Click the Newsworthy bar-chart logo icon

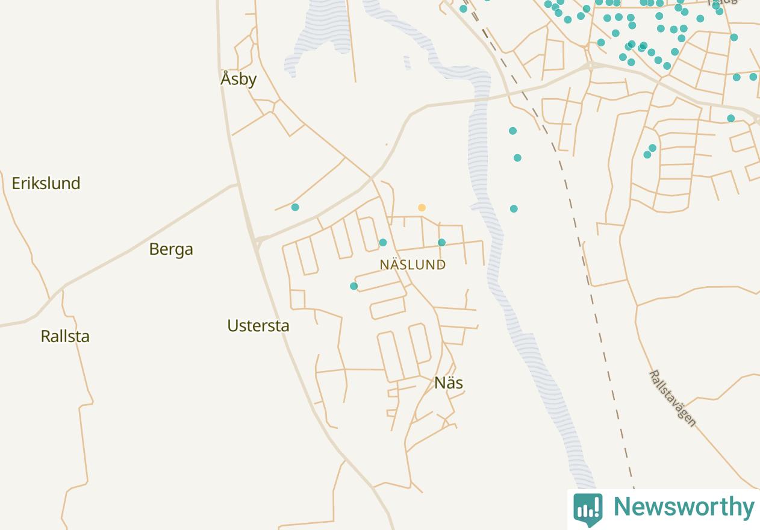(x=588, y=510)
